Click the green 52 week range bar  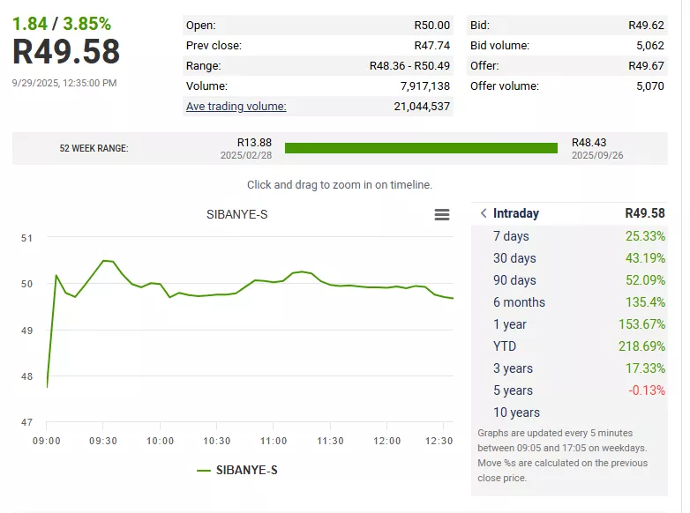[421, 148]
